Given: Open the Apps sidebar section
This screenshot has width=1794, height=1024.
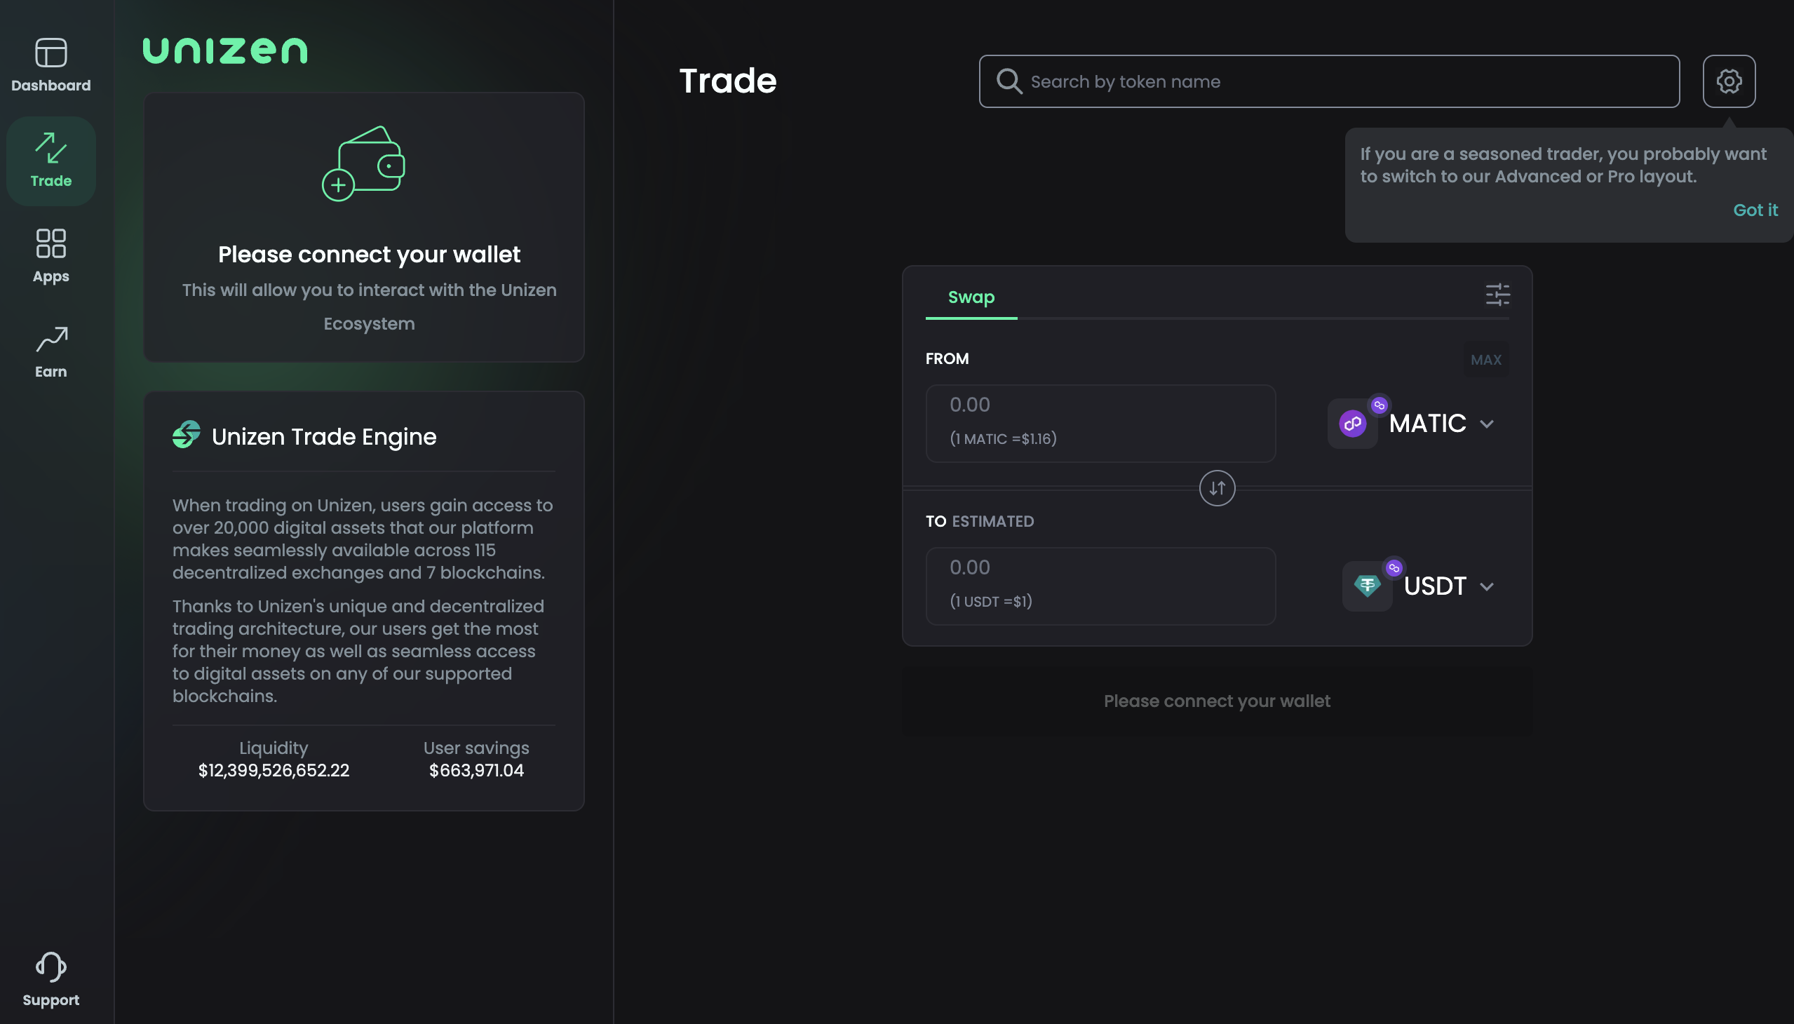Looking at the screenshot, I should pos(50,256).
